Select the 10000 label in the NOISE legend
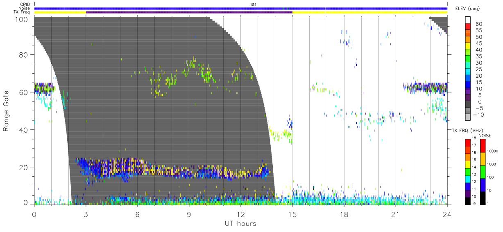 click(492, 151)
